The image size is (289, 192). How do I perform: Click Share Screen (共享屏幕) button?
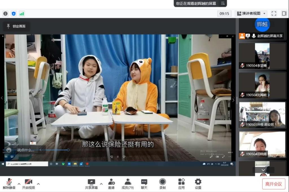(91, 184)
